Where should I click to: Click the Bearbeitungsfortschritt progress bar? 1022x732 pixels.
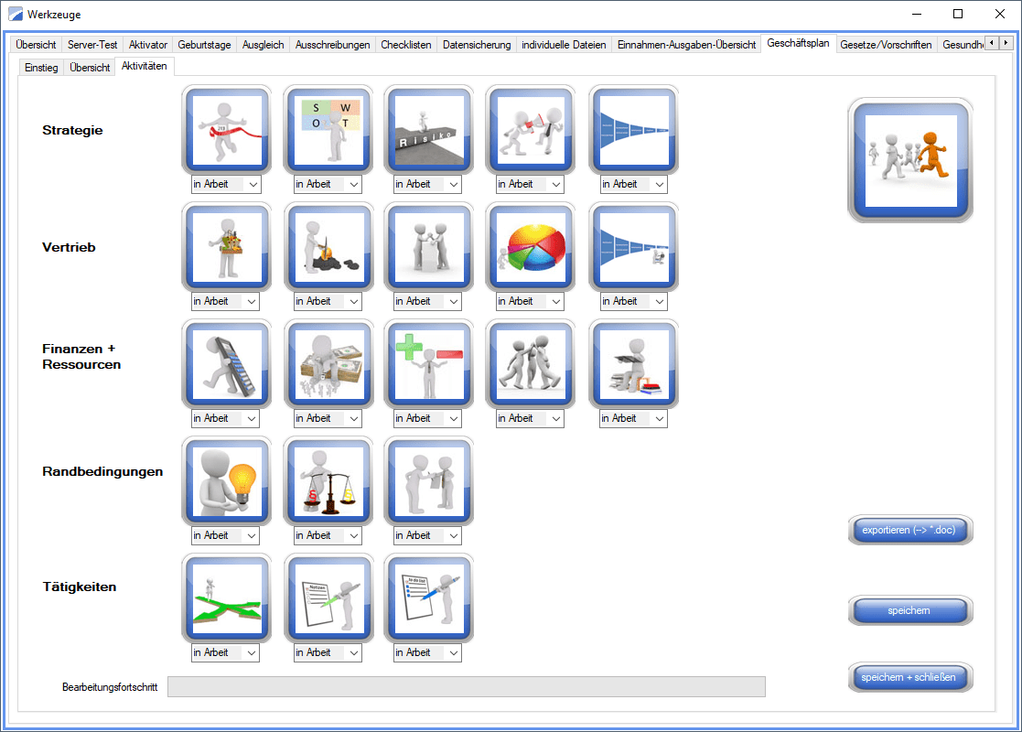tap(466, 686)
